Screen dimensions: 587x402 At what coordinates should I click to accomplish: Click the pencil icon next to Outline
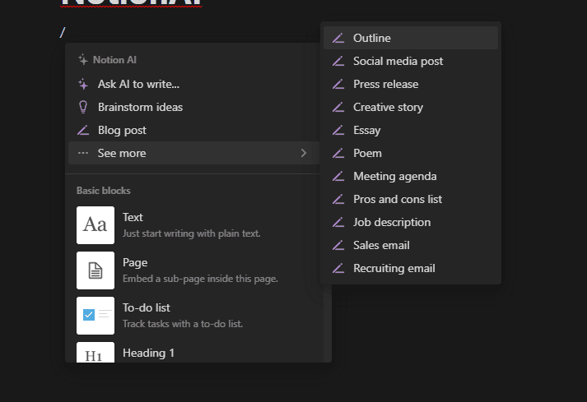click(338, 38)
